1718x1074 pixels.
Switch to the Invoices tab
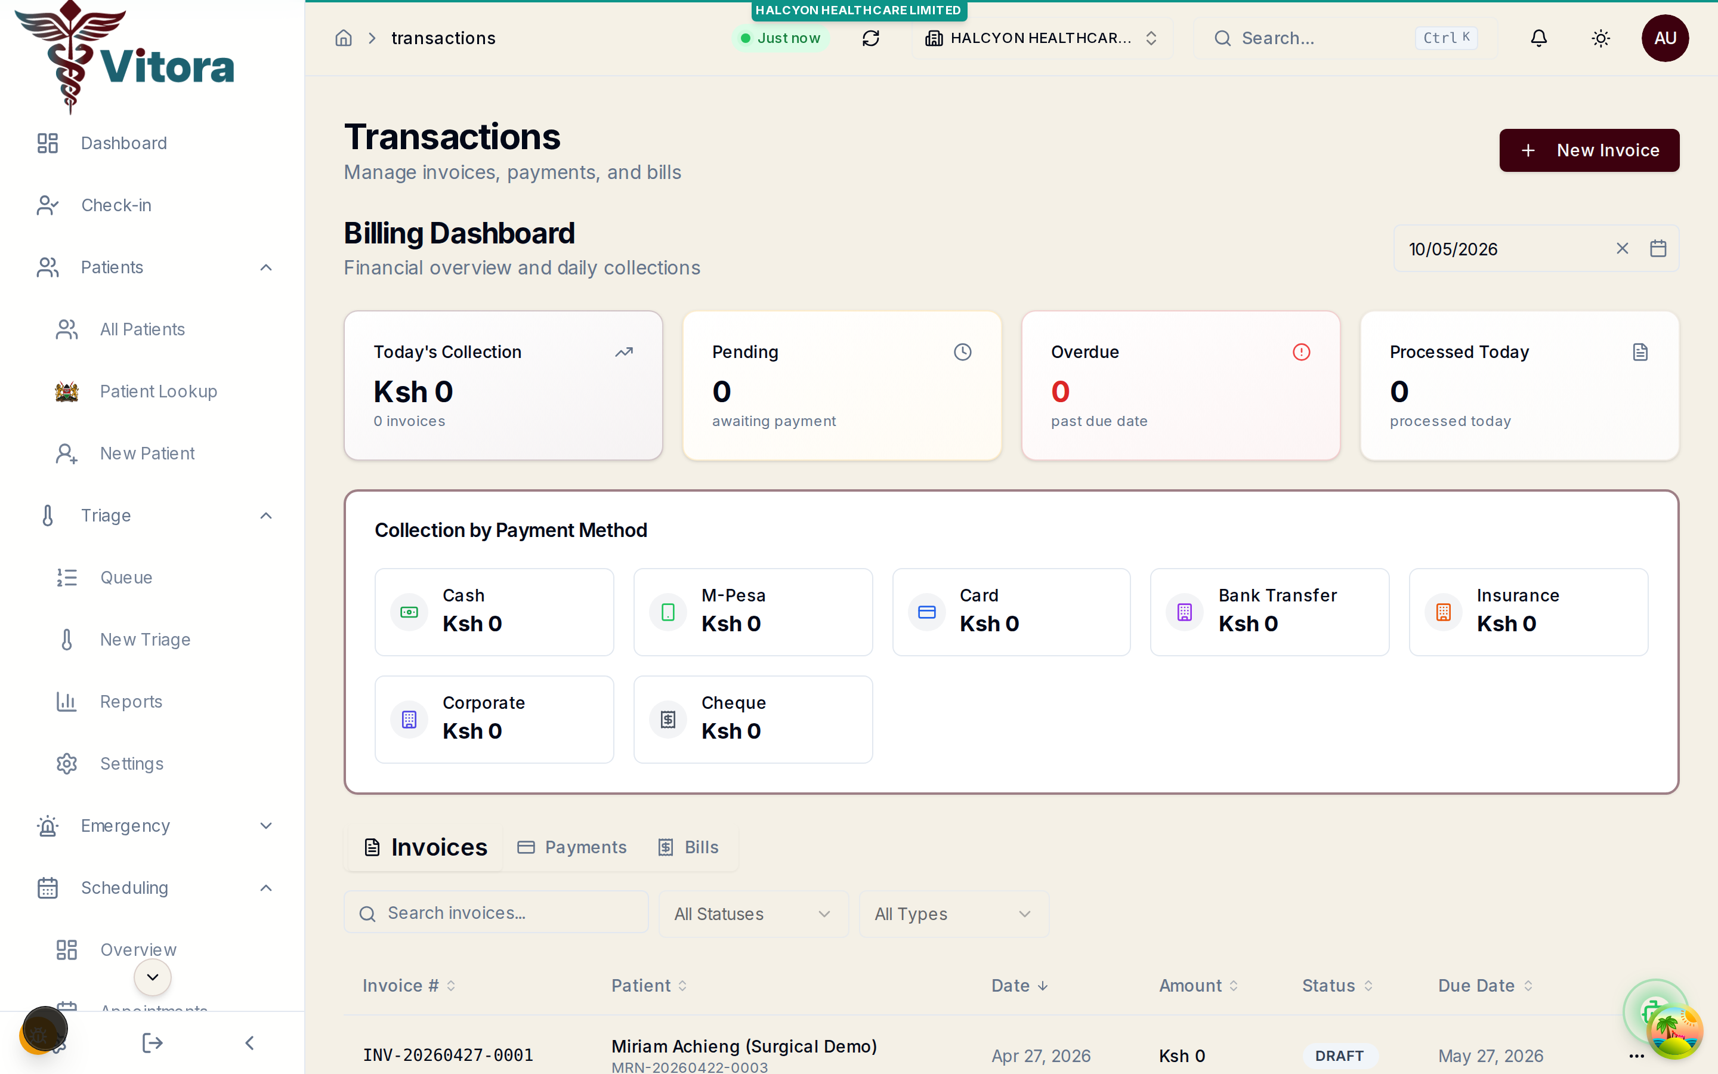click(425, 847)
